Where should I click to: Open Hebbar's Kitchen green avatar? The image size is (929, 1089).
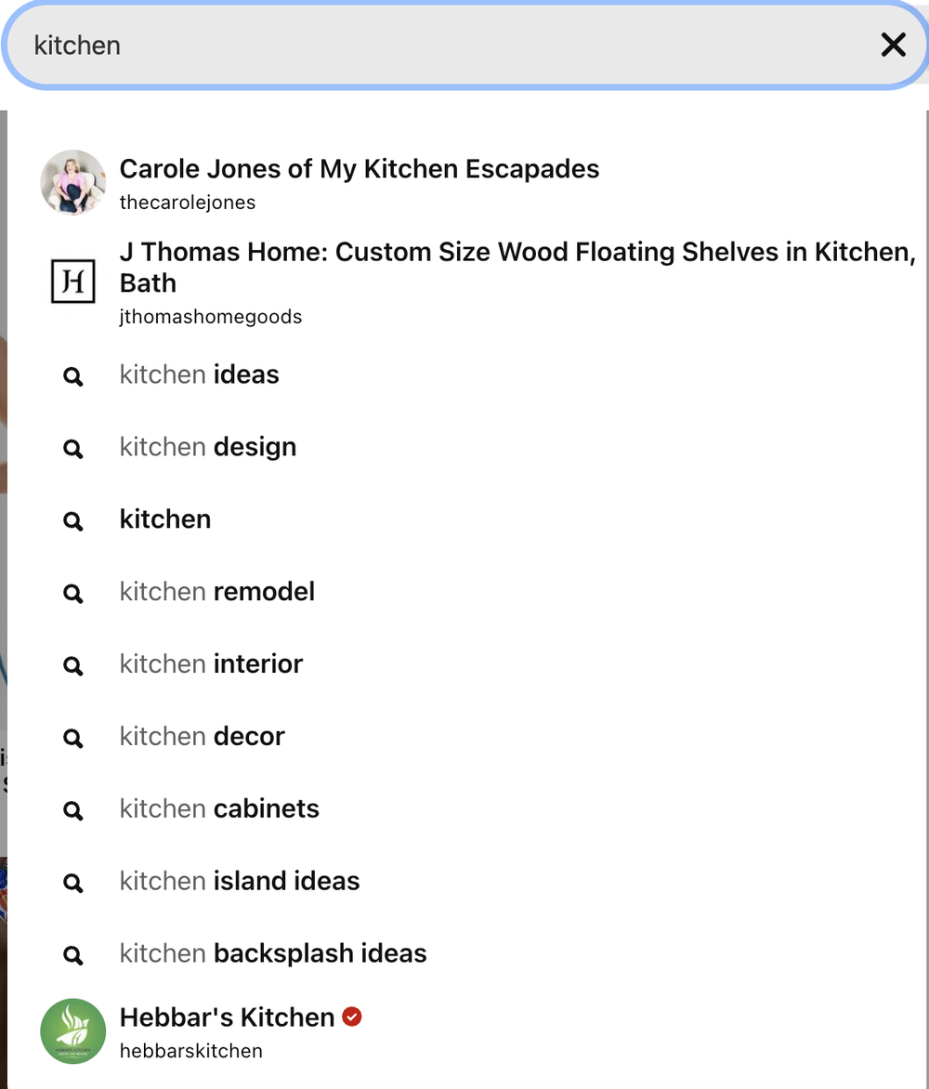(72, 1031)
